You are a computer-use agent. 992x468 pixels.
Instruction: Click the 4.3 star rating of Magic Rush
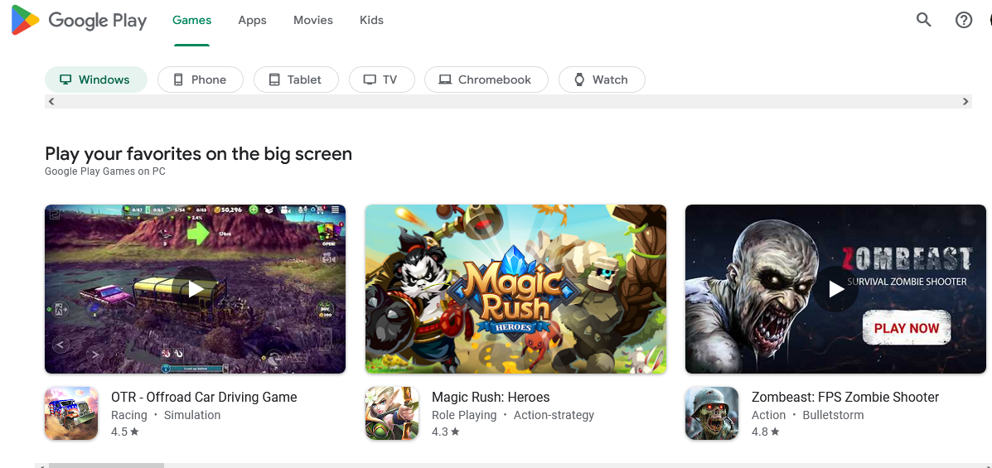(445, 432)
